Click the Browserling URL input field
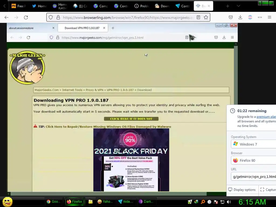276x207 pixels. click(x=253, y=177)
